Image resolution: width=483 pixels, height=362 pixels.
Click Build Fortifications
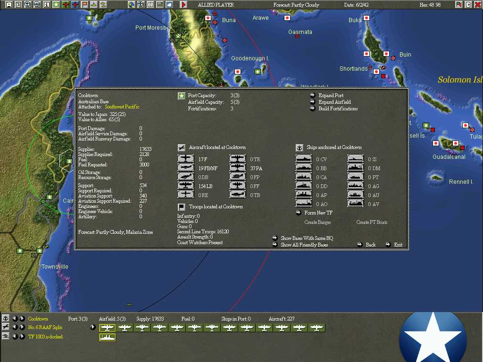338,109
